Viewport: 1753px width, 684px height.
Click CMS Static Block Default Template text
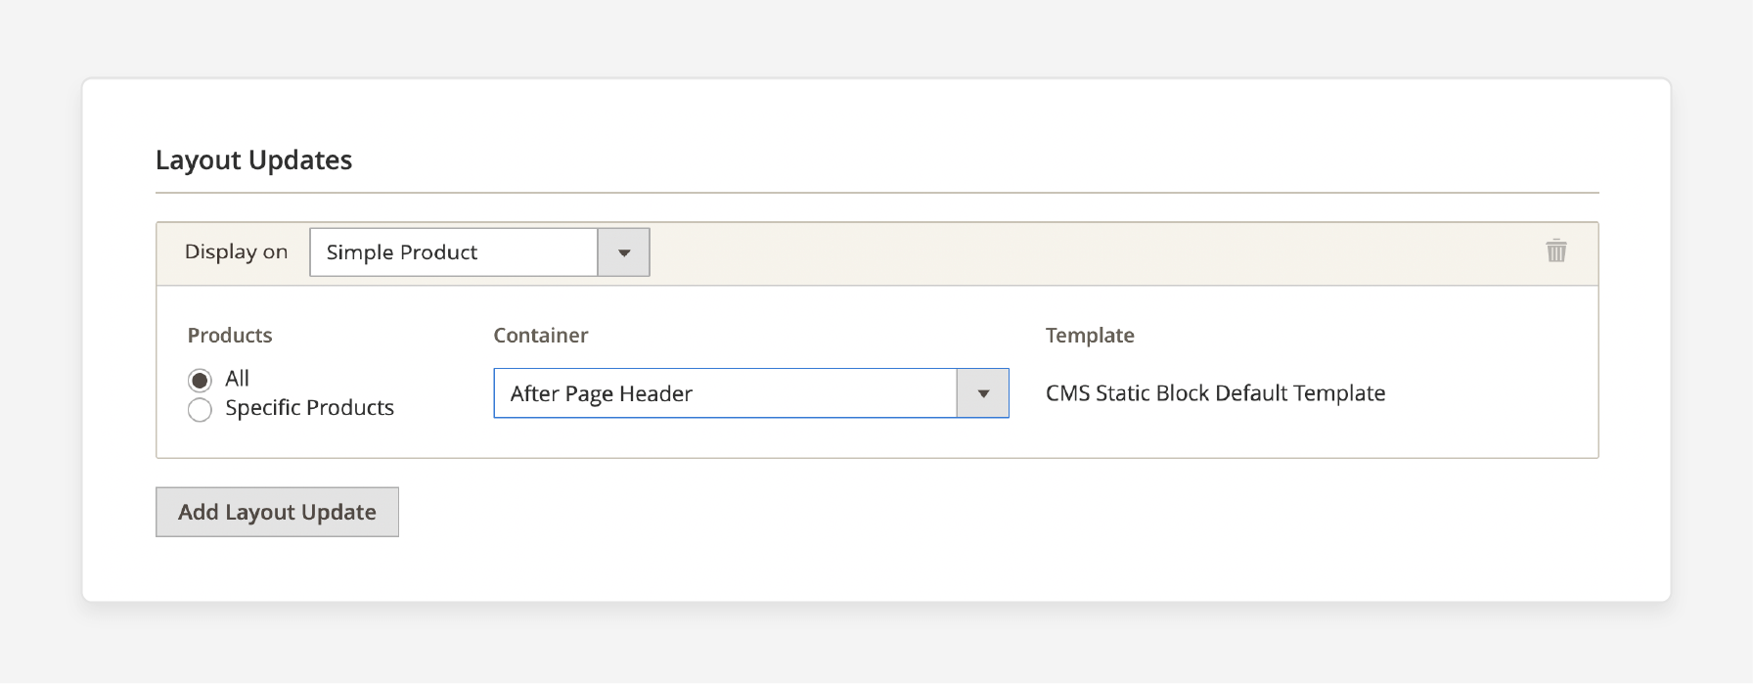coord(1215,393)
